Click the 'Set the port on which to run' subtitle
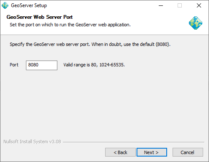The height and width of the screenshot is (162, 209). 70,25
